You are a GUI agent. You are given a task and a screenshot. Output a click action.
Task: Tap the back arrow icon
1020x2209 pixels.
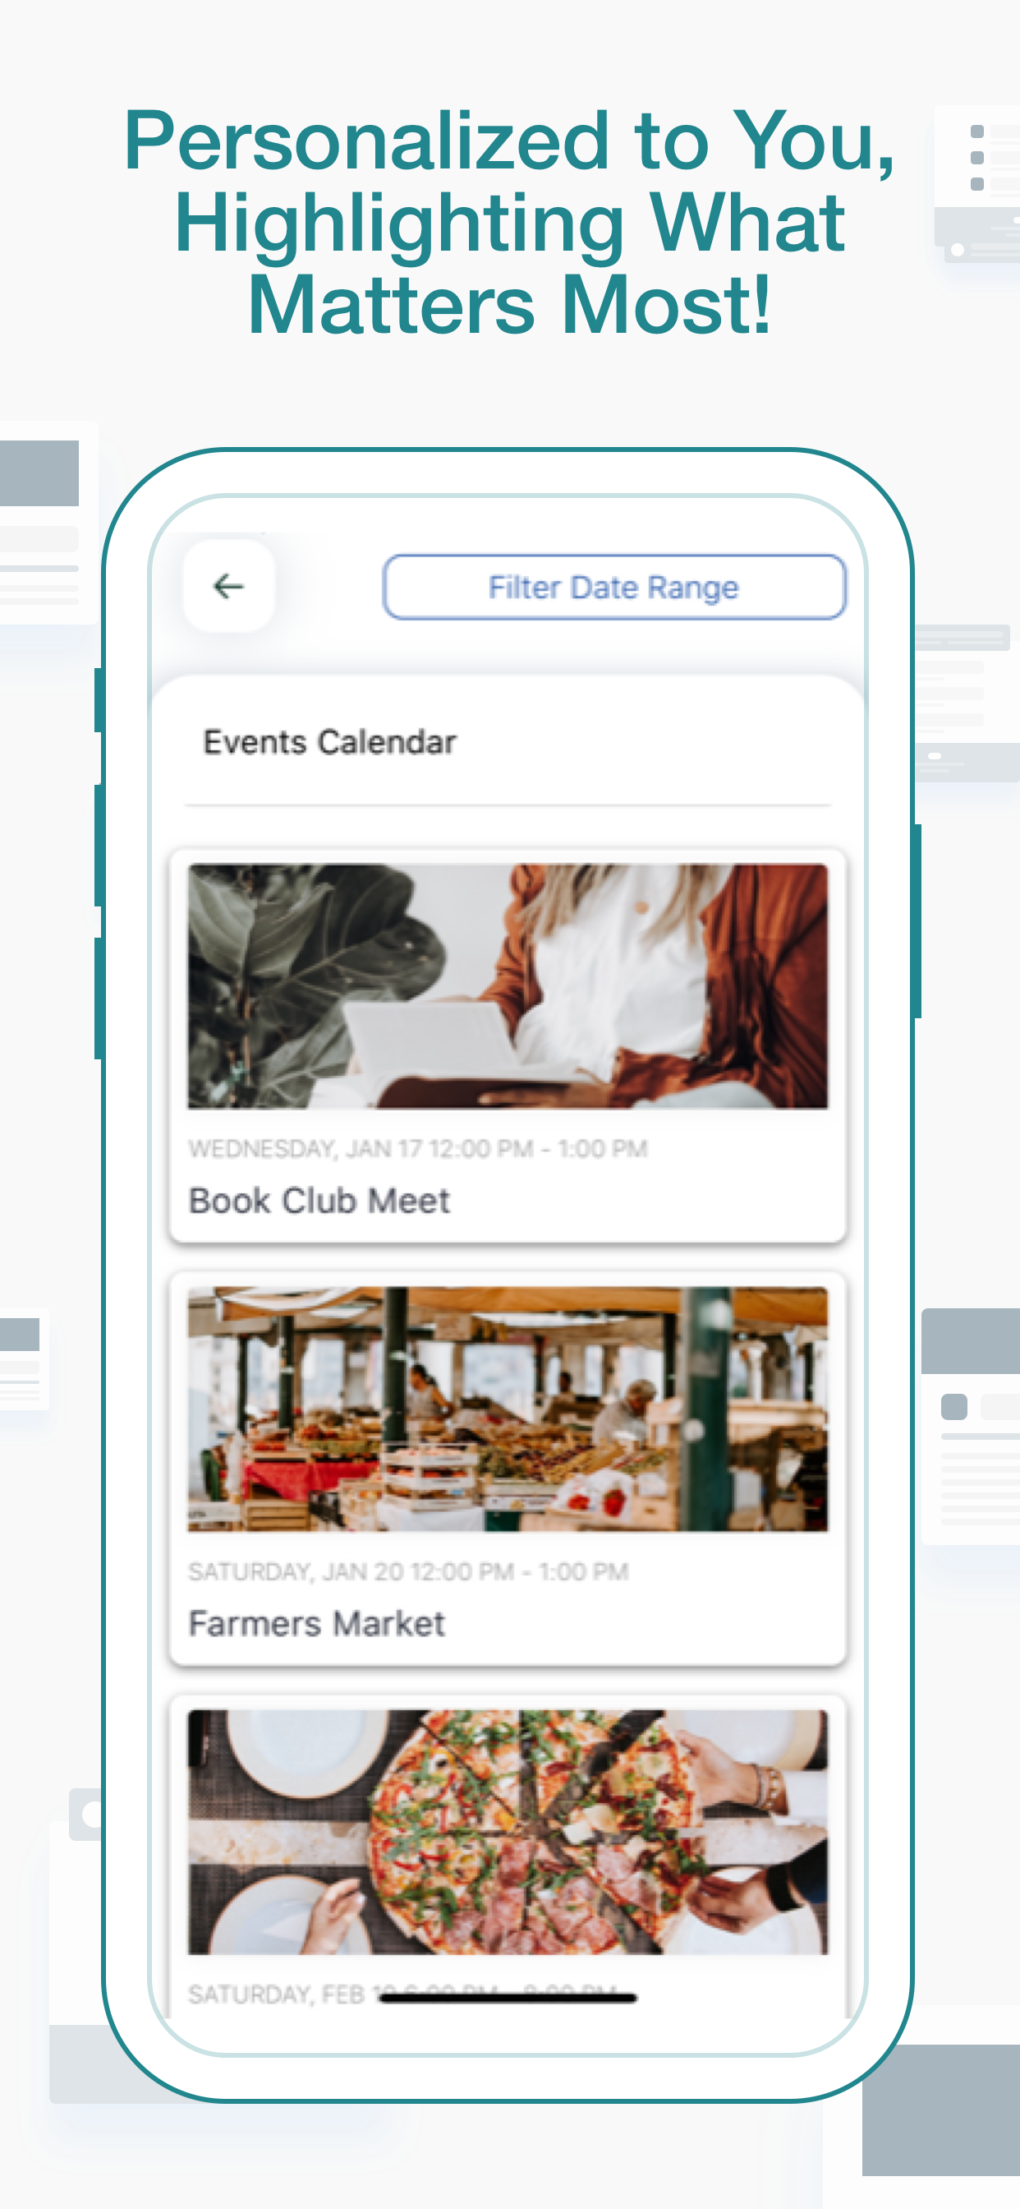(228, 587)
